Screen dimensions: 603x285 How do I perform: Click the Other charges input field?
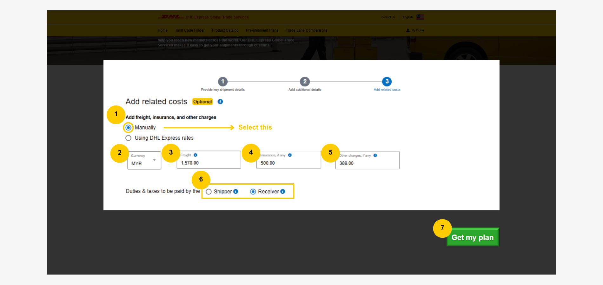pyautogui.click(x=368, y=160)
